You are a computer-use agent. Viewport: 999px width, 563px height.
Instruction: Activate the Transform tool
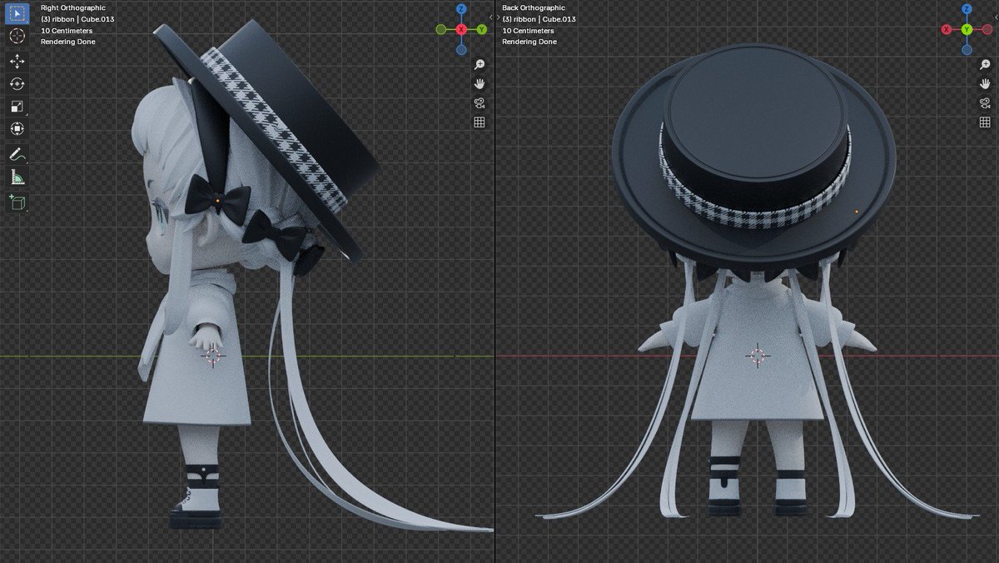[x=17, y=129]
